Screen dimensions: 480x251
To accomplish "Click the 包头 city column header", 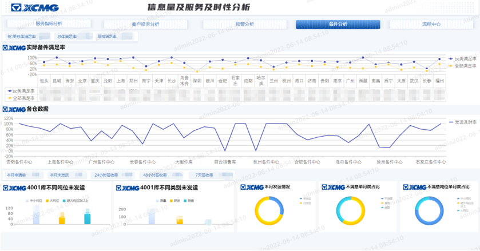I will coord(44,81).
